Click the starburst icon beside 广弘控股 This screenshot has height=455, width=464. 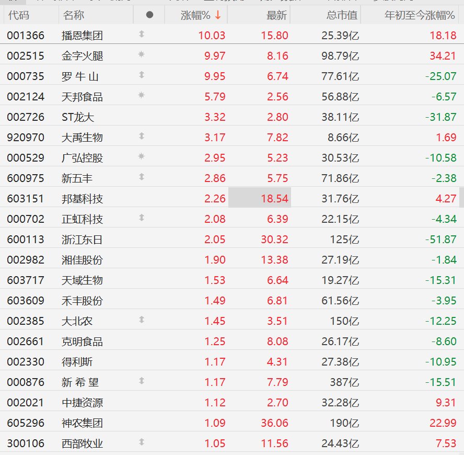142,156
